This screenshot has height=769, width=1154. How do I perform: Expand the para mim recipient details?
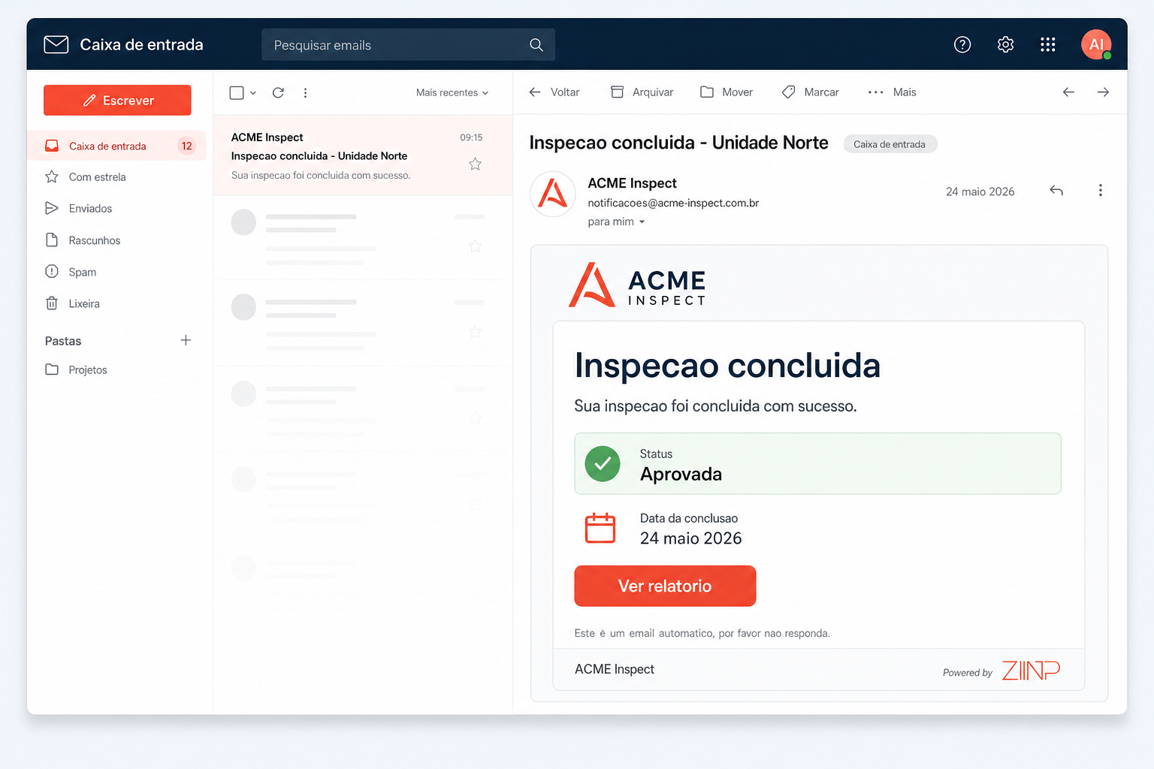tap(616, 222)
